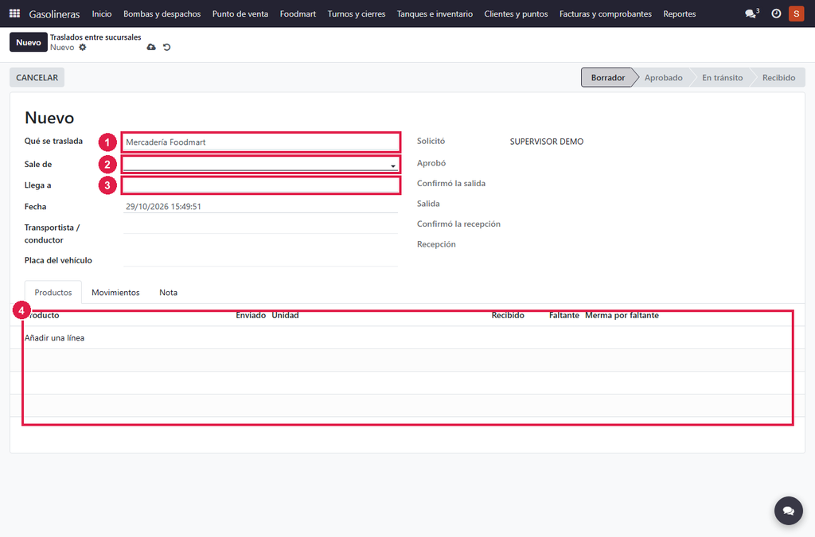The height and width of the screenshot is (537, 815).
Task: Click Añadir una línea link
Action: pyautogui.click(x=55, y=338)
